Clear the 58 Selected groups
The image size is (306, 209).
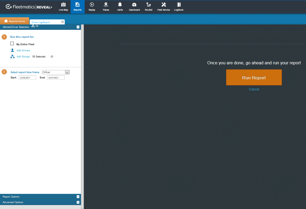(52, 56)
